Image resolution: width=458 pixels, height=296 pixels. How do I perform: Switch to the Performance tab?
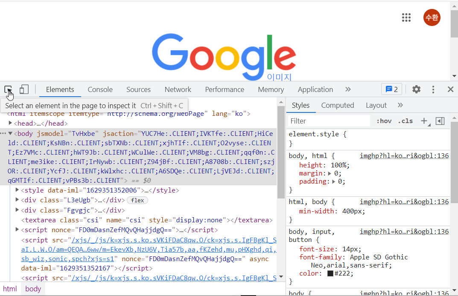(225, 89)
